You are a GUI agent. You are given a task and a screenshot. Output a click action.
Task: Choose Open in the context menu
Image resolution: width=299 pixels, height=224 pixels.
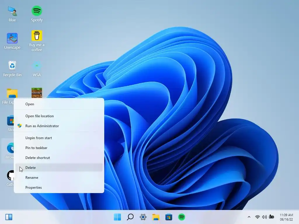pyautogui.click(x=59, y=104)
